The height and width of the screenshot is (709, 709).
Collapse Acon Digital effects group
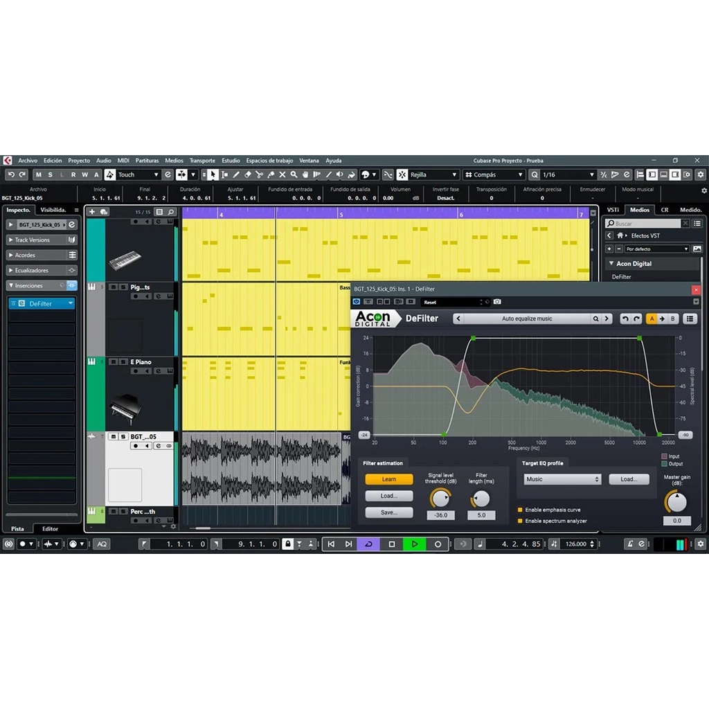click(x=611, y=263)
